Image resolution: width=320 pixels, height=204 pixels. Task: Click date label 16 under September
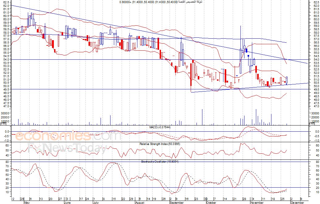[187, 199]
